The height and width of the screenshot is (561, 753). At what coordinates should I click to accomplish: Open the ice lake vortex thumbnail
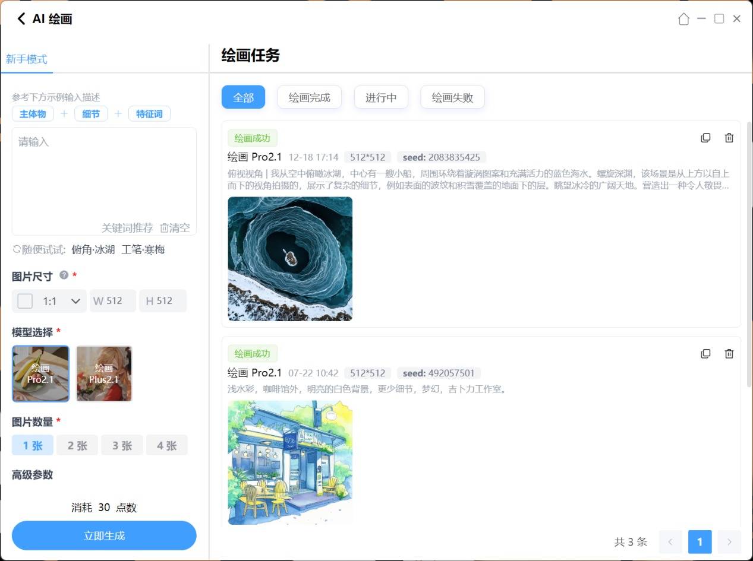point(290,259)
